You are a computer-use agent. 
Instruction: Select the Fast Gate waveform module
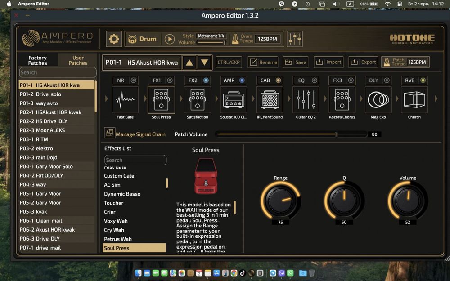[x=125, y=100]
